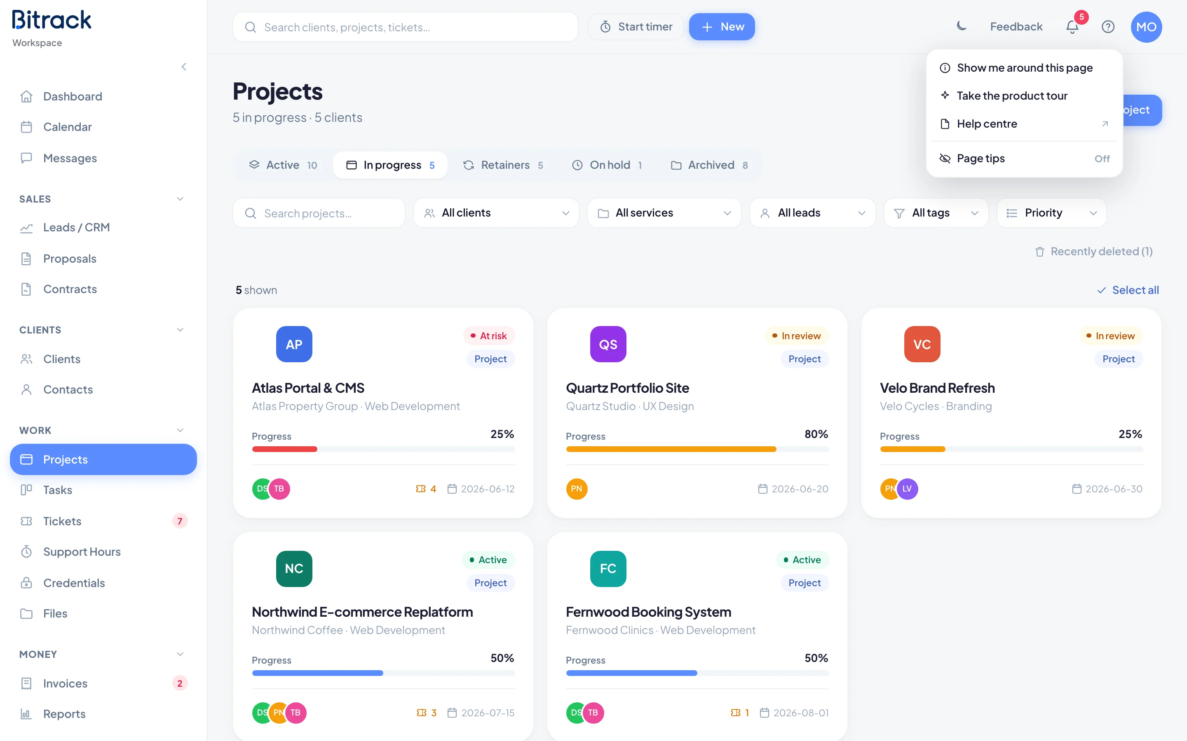
Task: Toggle dark mode with the moon icon
Action: click(x=962, y=26)
